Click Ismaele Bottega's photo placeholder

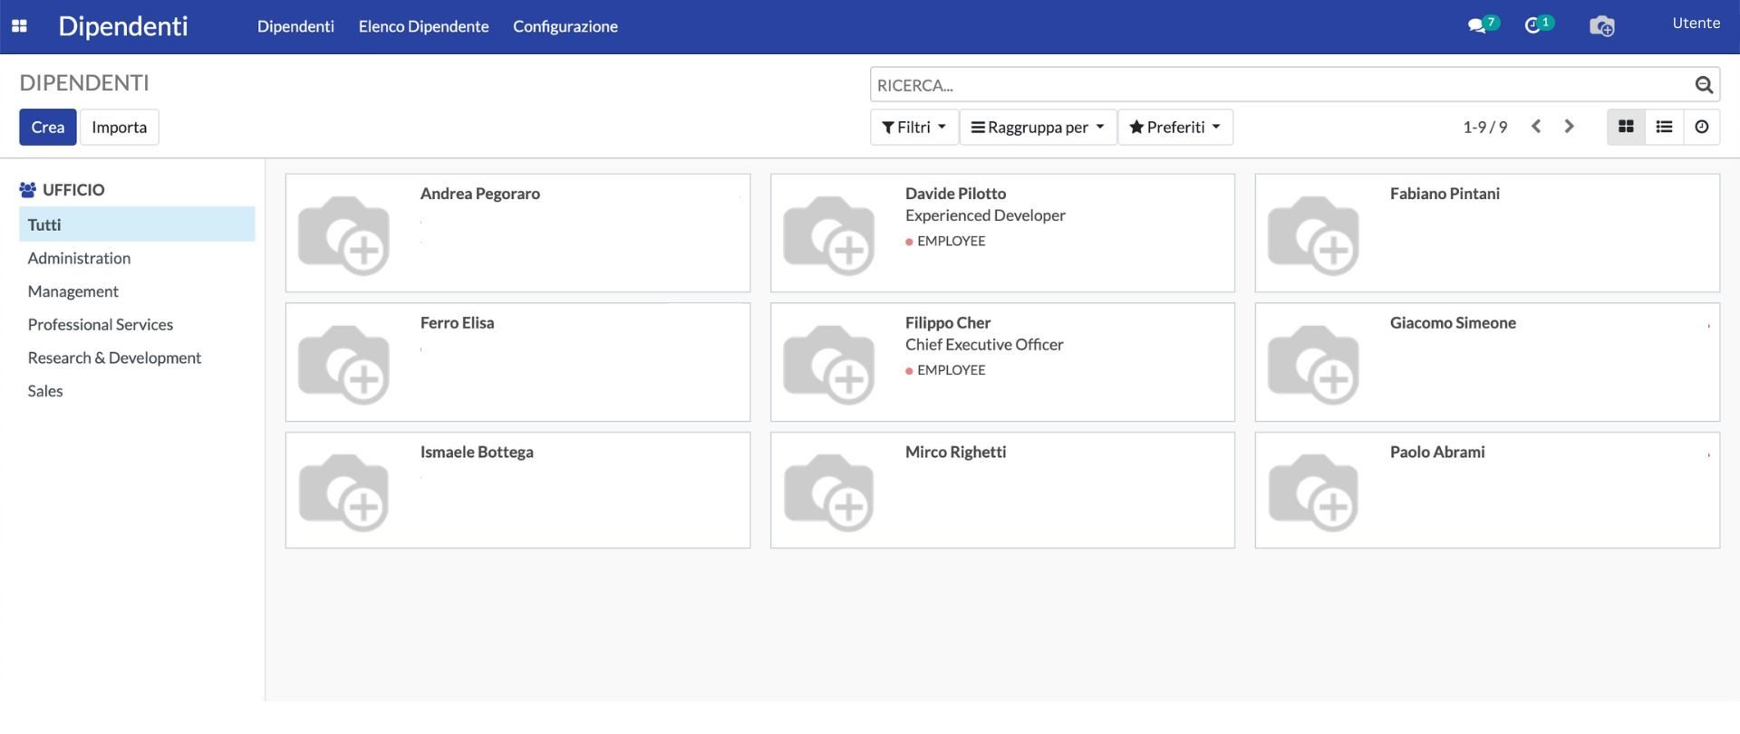coord(343,493)
